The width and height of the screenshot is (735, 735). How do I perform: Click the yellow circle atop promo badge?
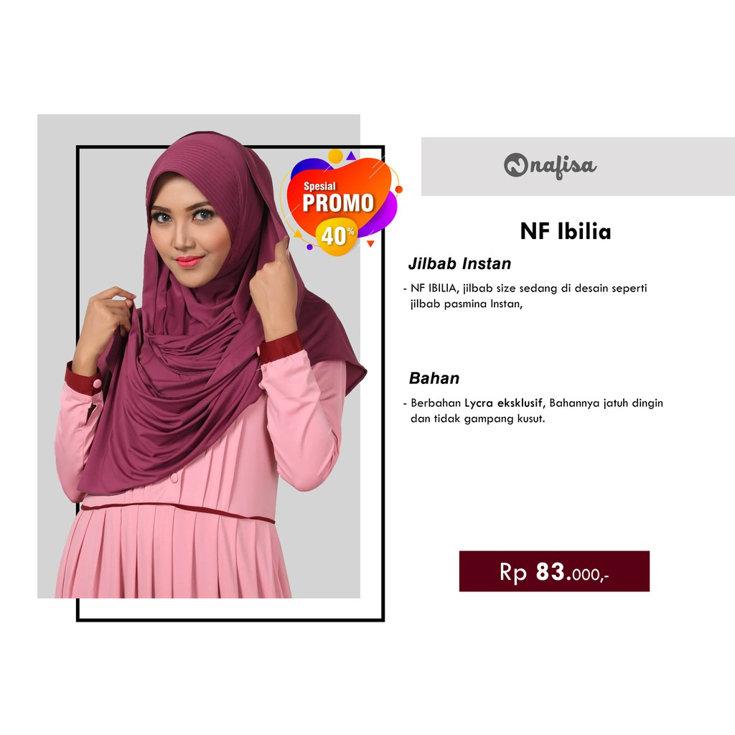click(x=335, y=156)
